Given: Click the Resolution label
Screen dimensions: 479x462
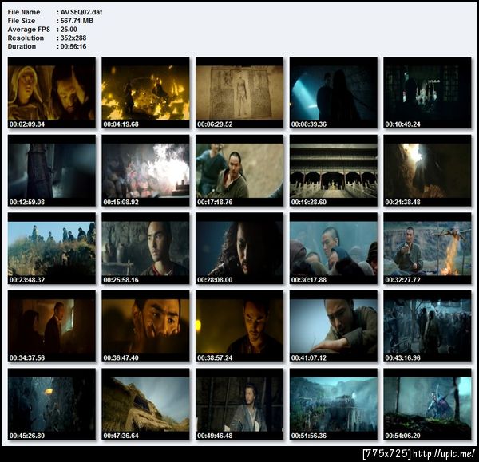Looking at the screenshot, I should (x=26, y=38).
